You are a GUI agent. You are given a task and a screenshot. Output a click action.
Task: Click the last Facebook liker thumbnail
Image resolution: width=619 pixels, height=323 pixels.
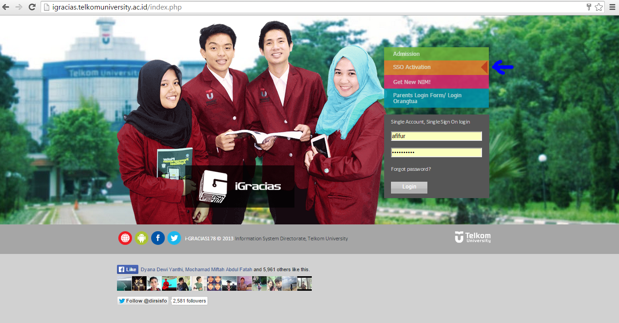(x=304, y=283)
